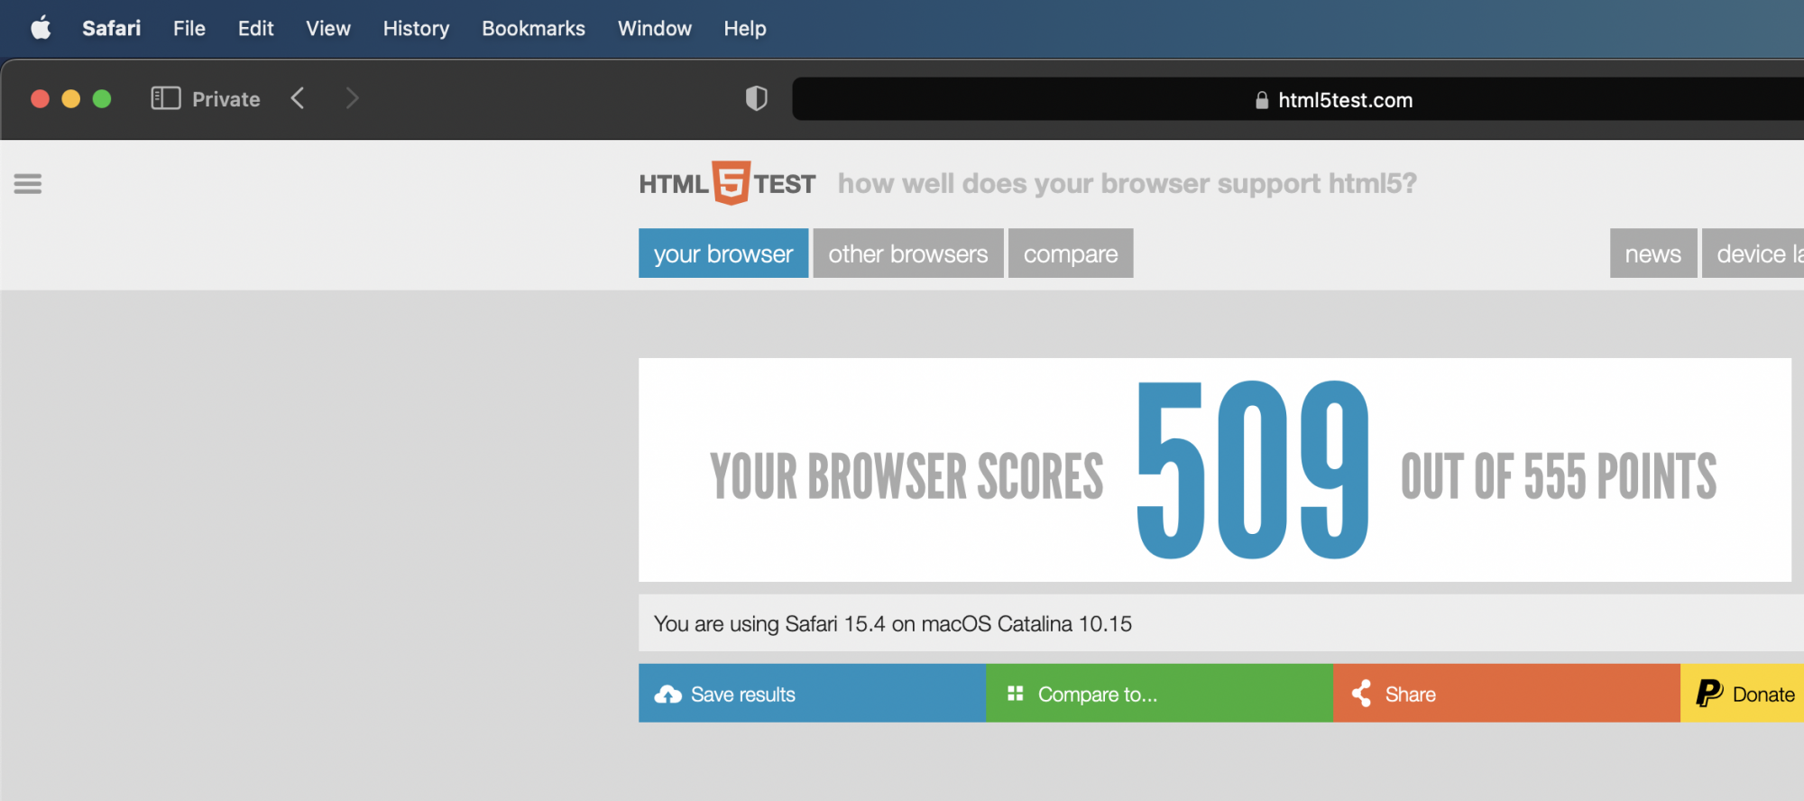Click the PayPal icon in Donate
Image resolution: width=1804 pixels, height=801 pixels.
click(1709, 693)
